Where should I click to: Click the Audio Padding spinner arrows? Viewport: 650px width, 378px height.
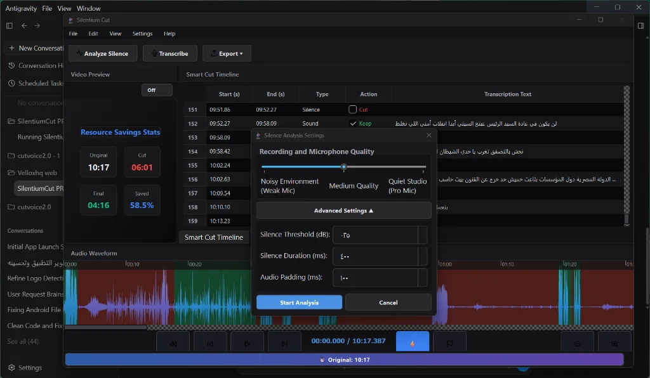pyautogui.click(x=422, y=278)
